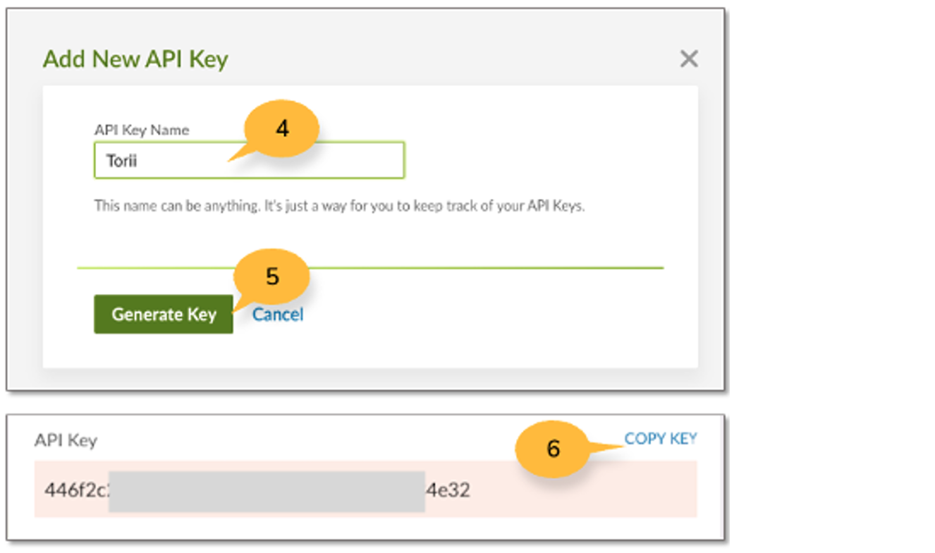Click the orange step 5 callout bubble
The height and width of the screenshot is (553, 935).
pyautogui.click(x=272, y=276)
